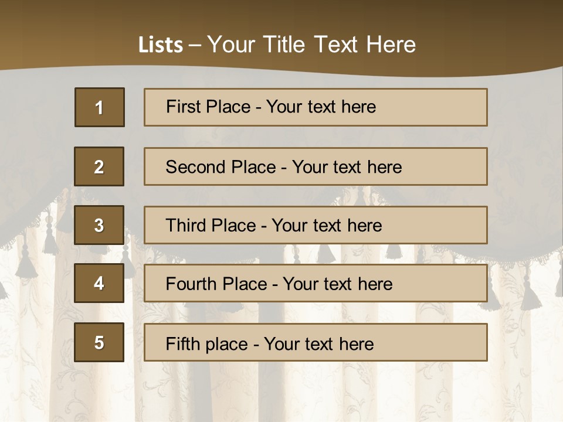563x422 pixels.
Task: Place cursor on text Second Place
Action: [x=221, y=167]
